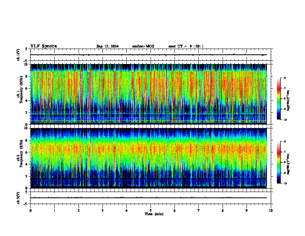The height and width of the screenshot is (236, 305).
Task: Click the "-6" label on ch.1 color bar
Action: 284,78
